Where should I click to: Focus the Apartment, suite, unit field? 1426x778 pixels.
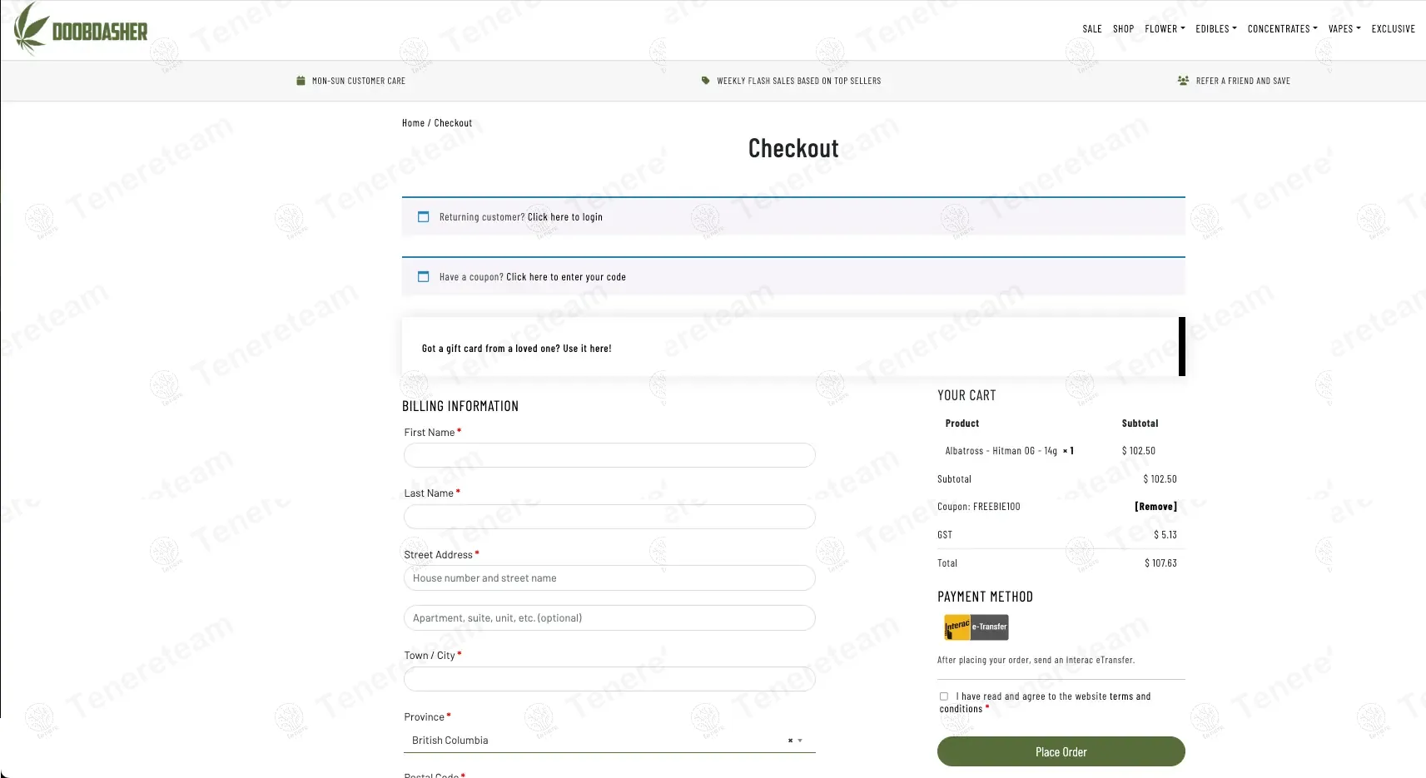point(609,618)
